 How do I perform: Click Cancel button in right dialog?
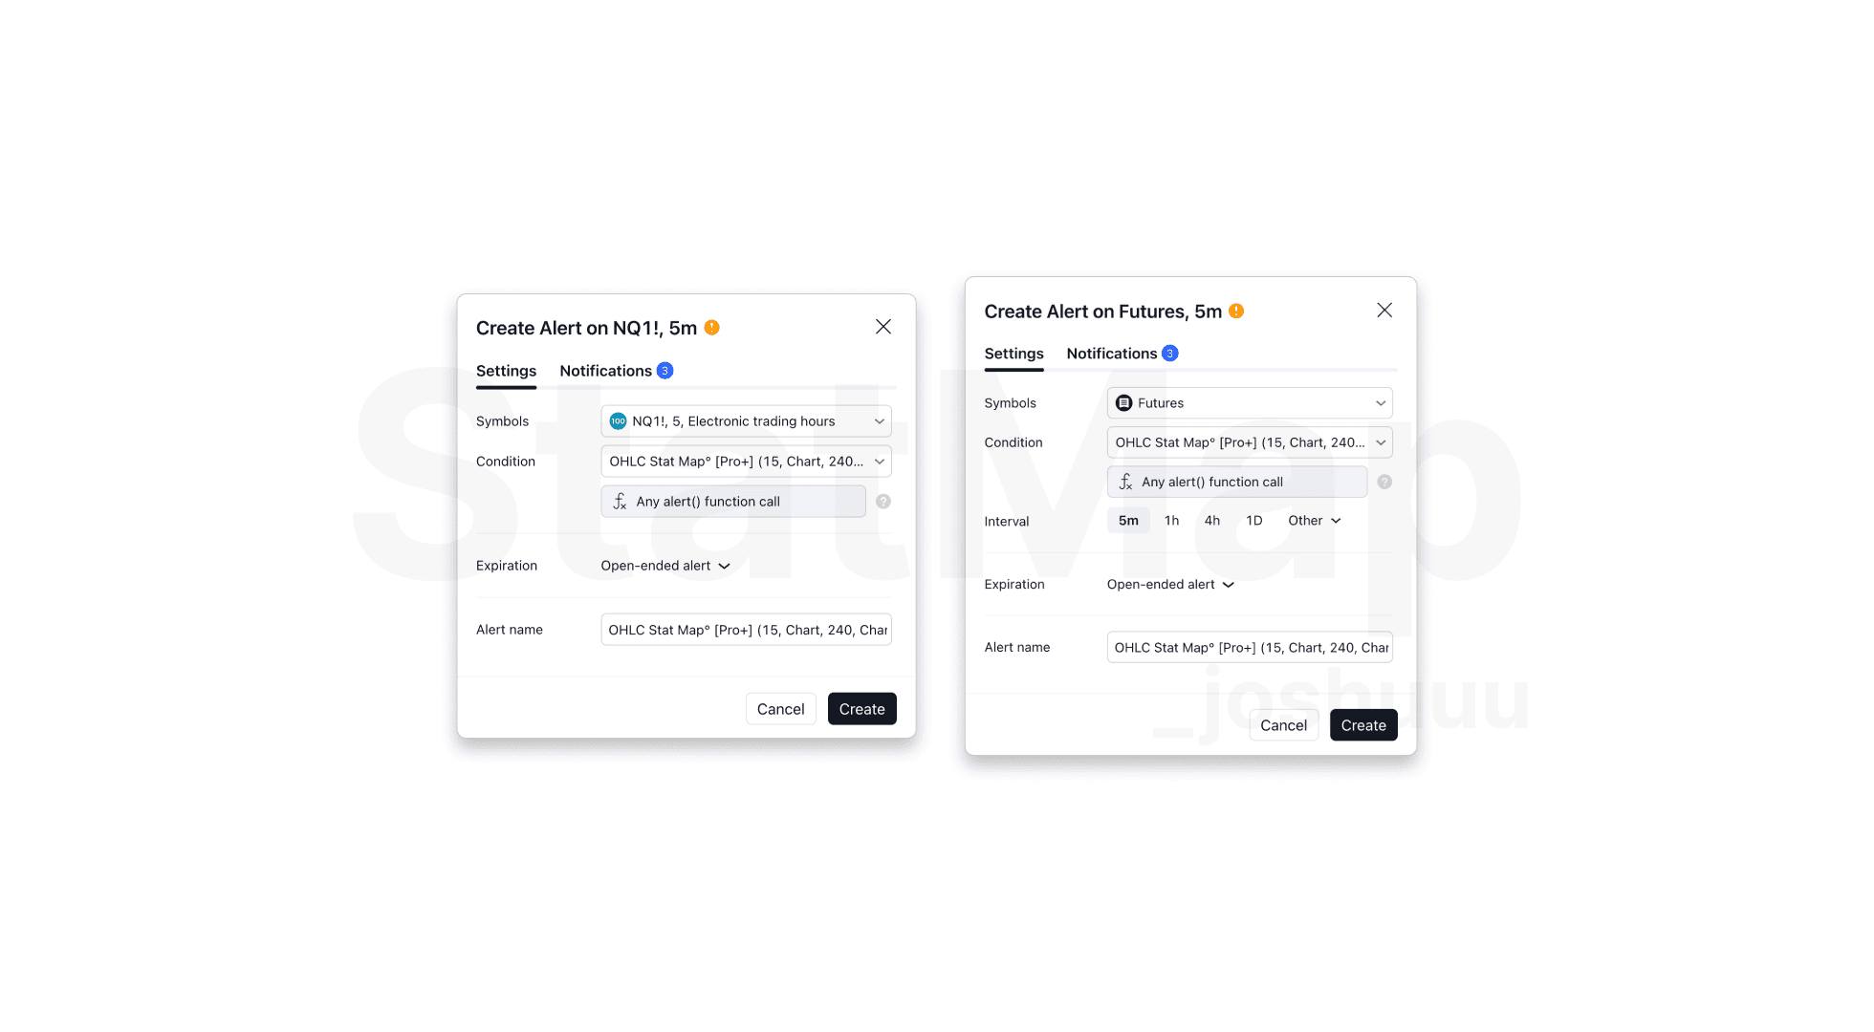coord(1283,724)
